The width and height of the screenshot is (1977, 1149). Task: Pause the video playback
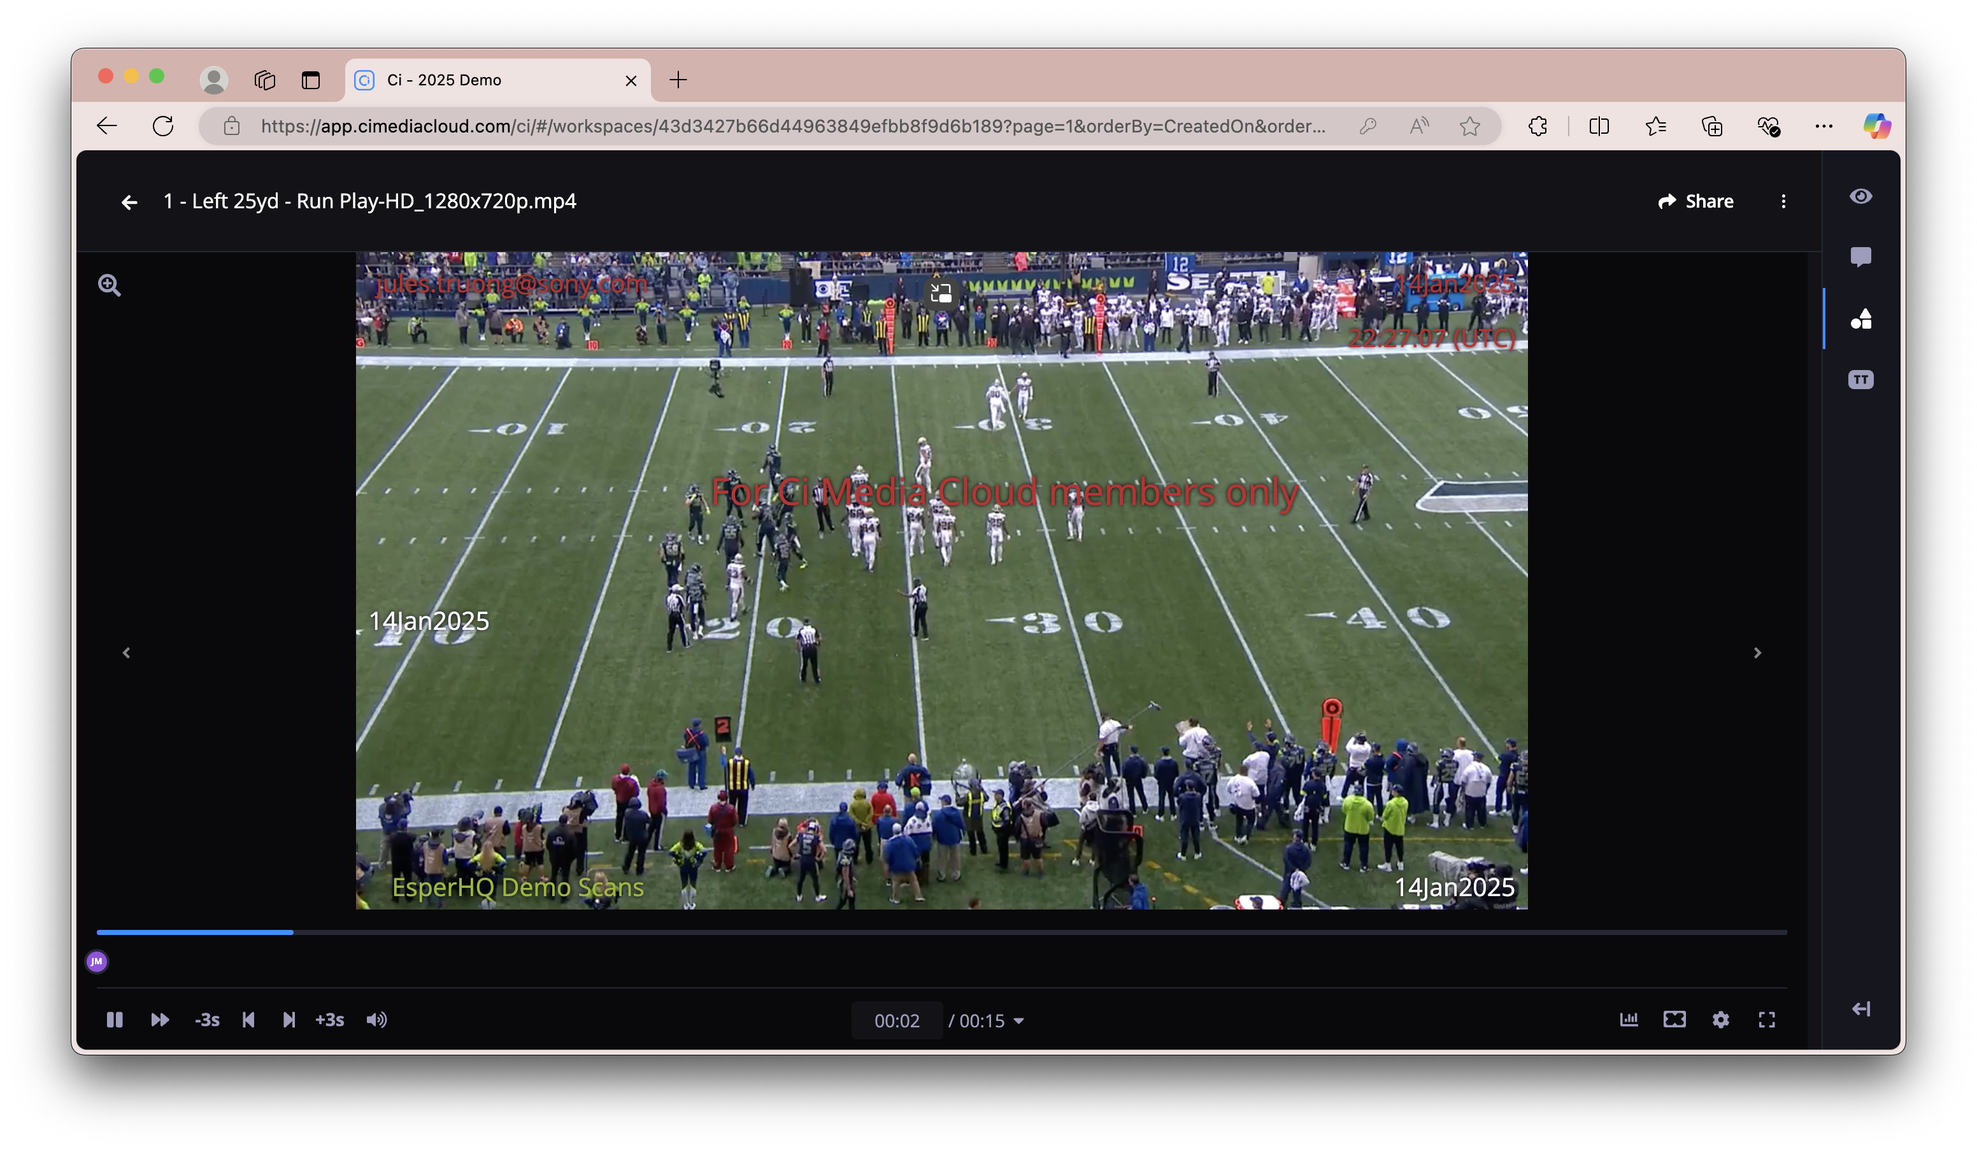click(115, 1020)
